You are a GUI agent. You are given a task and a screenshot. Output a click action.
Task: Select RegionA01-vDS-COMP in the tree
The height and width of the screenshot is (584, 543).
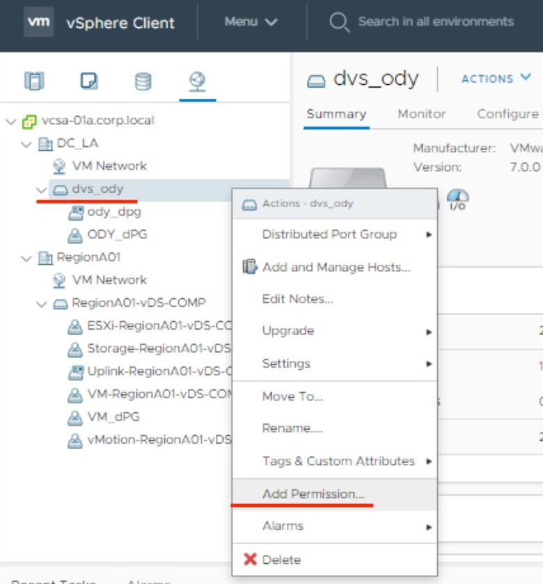click(x=139, y=303)
